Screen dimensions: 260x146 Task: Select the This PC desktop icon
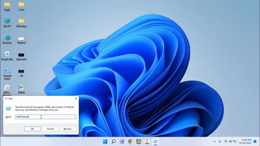click(x=7, y=23)
